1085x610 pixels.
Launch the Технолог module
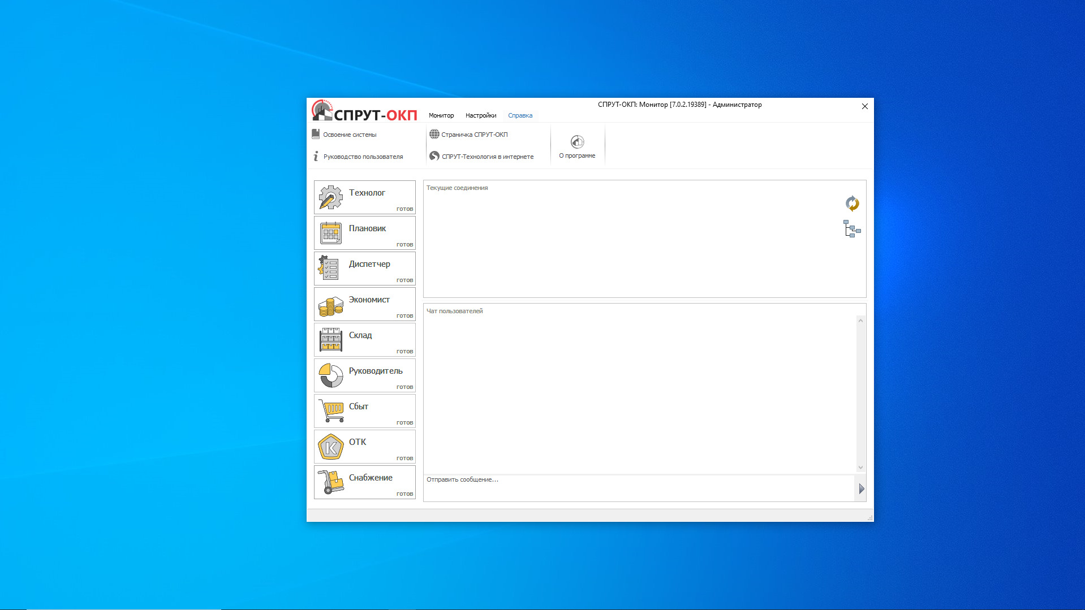point(364,197)
